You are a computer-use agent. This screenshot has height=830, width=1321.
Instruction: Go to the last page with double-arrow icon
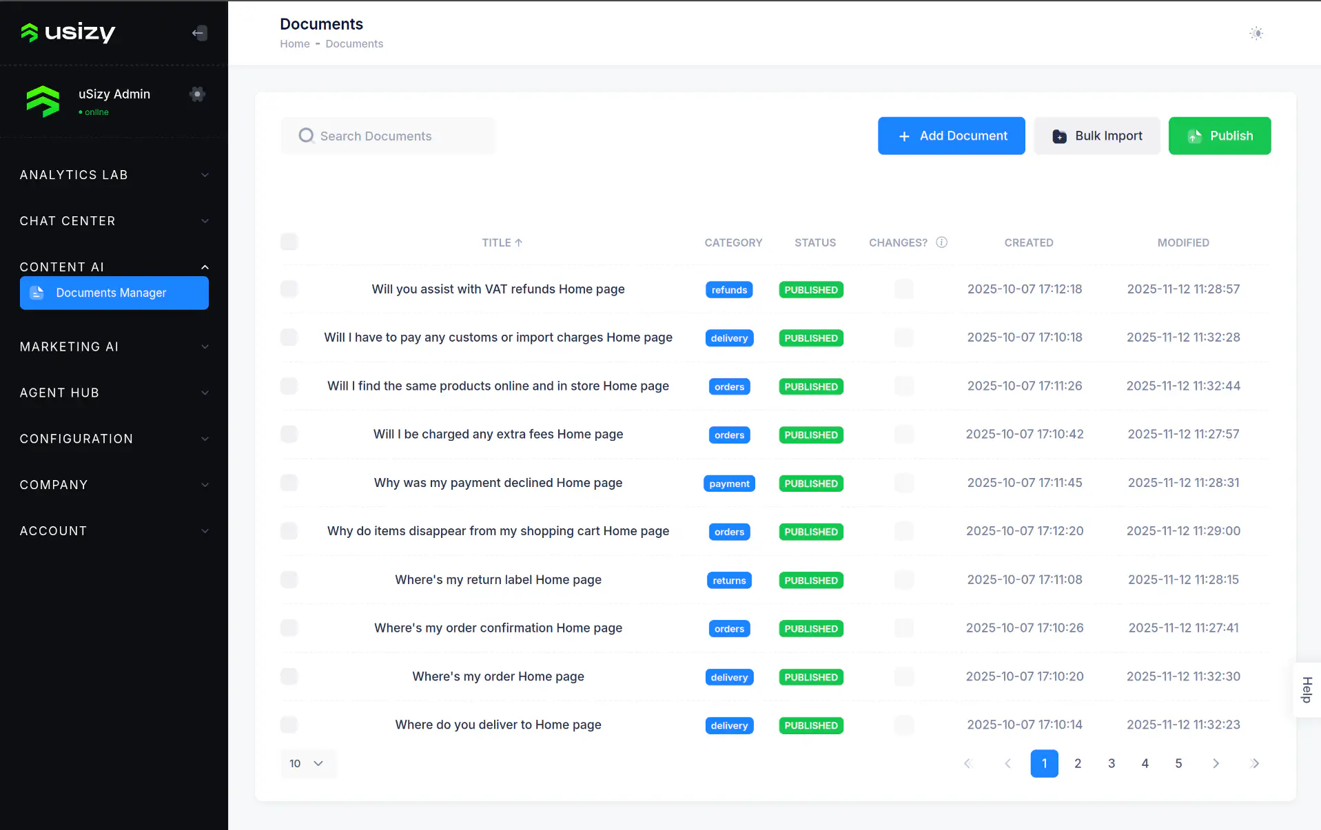1254,763
